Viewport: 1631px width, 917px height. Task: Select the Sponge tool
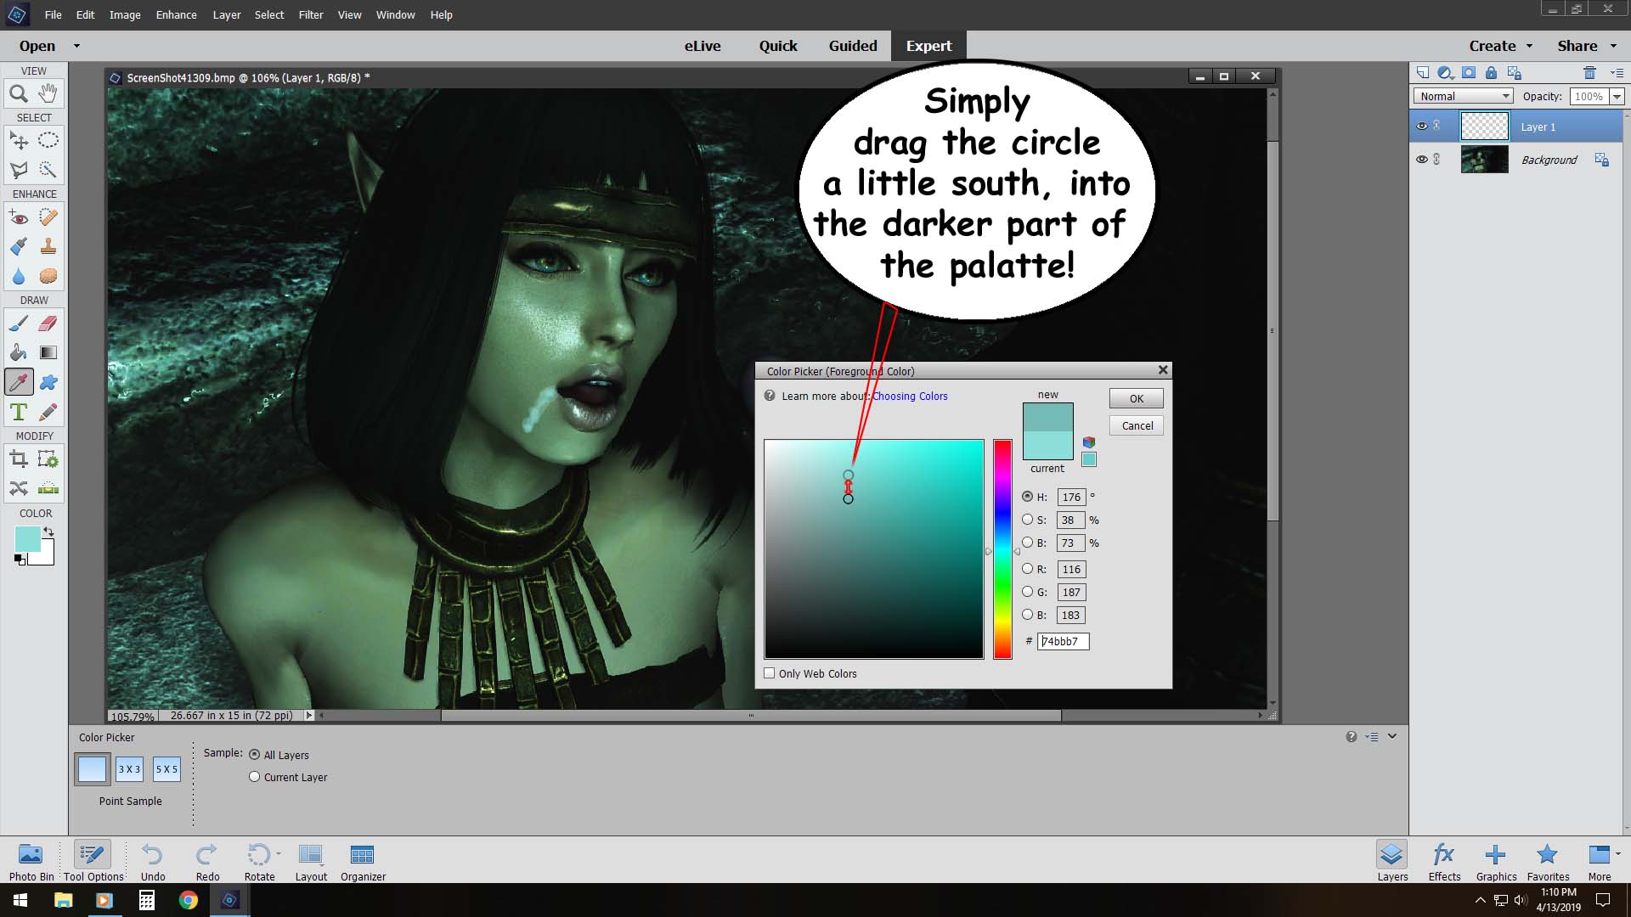coord(48,277)
